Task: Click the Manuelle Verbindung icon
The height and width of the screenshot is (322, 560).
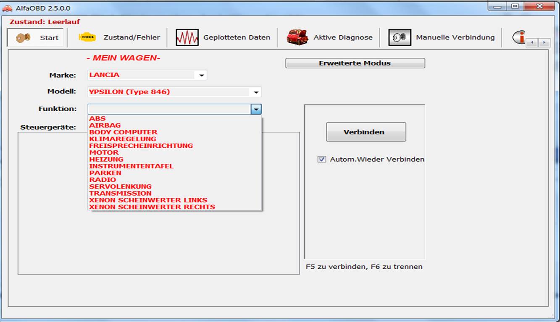Action: point(399,37)
